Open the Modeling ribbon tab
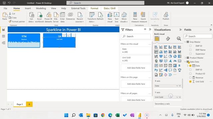 tap(41, 8)
